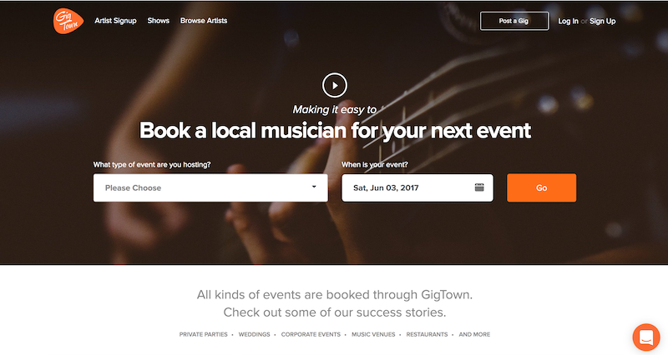Image resolution: width=668 pixels, height=355 pixels.
Task: Select the Restaurants category
Action: 427,335
